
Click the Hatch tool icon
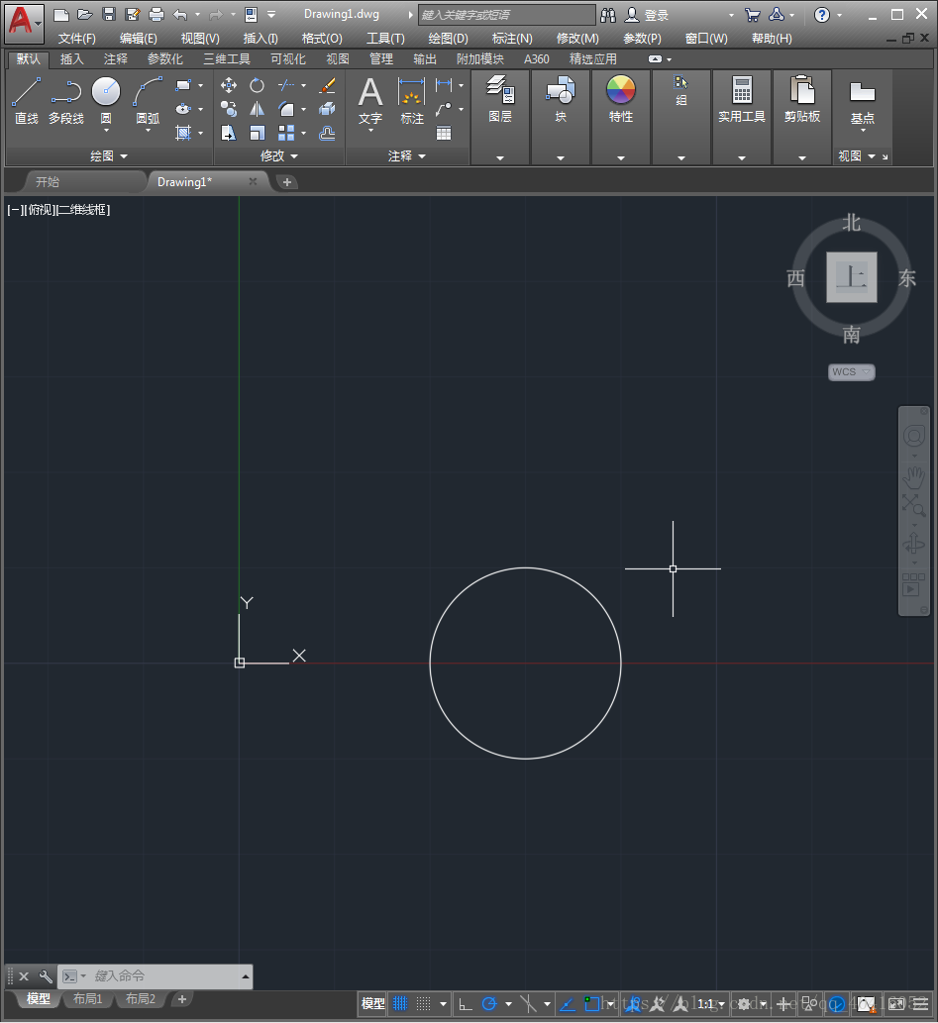(183, 133)
